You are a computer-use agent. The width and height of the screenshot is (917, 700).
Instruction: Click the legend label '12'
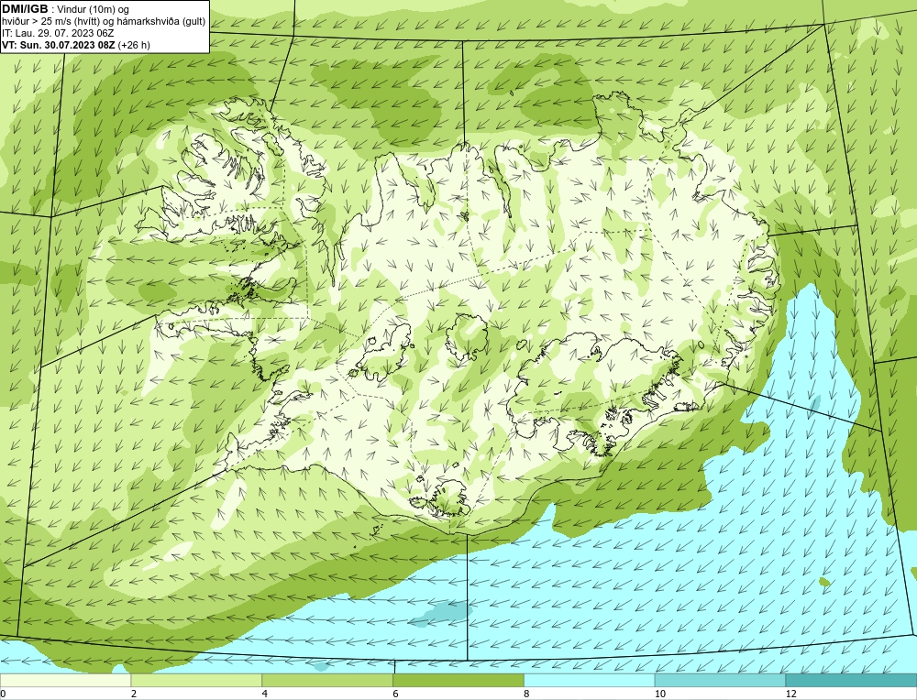[791, 694]
